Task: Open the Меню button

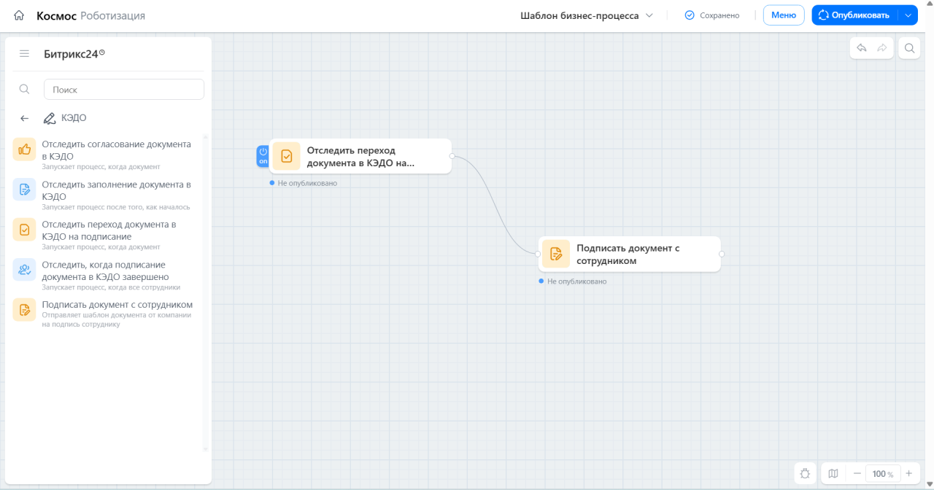Action: click(784, 15)
